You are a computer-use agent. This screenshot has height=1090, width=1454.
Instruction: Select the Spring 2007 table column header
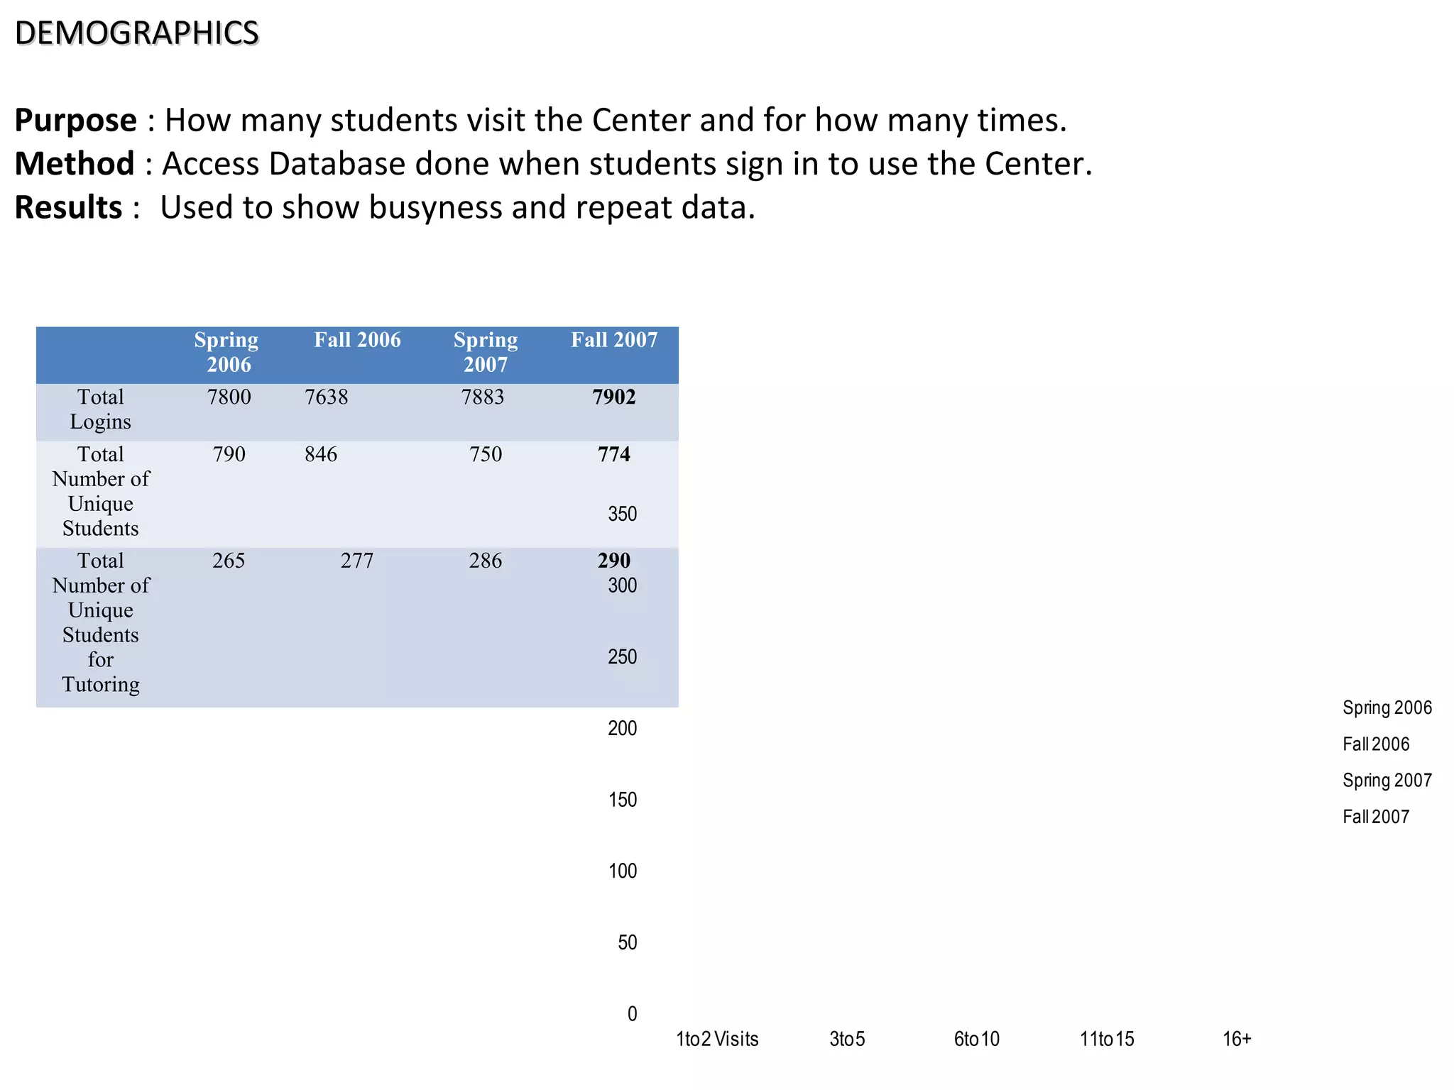(x=486, y=352)
